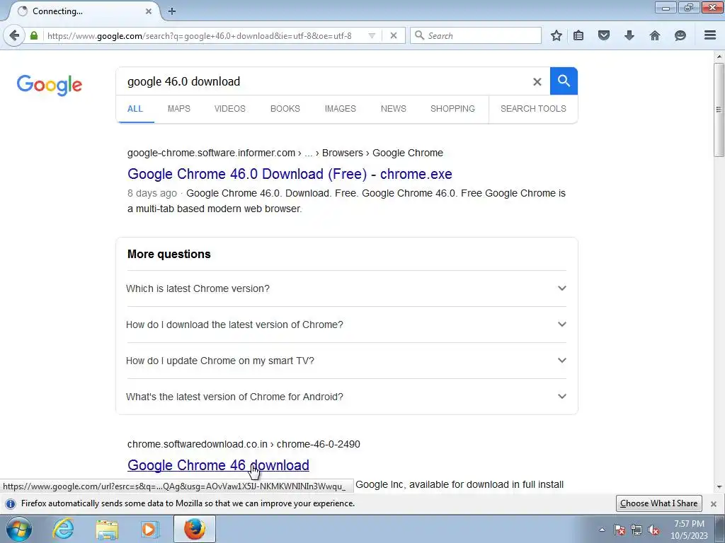Clear the Google search query with X
Viewport: 725px width, 543px height.
click(x=537, y=82)
